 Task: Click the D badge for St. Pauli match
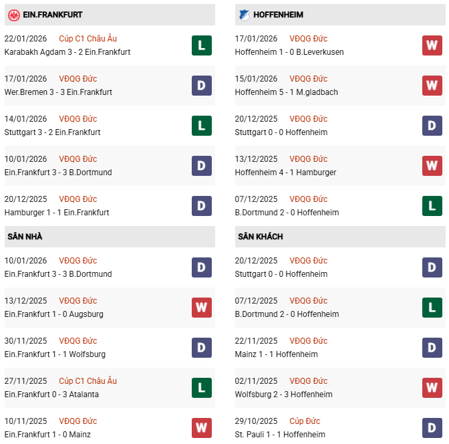pos(432,427)
